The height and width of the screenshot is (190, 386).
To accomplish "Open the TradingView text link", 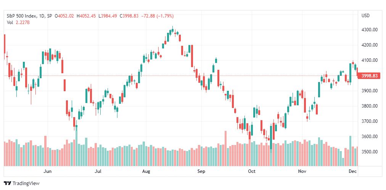I will coord(26,184).
